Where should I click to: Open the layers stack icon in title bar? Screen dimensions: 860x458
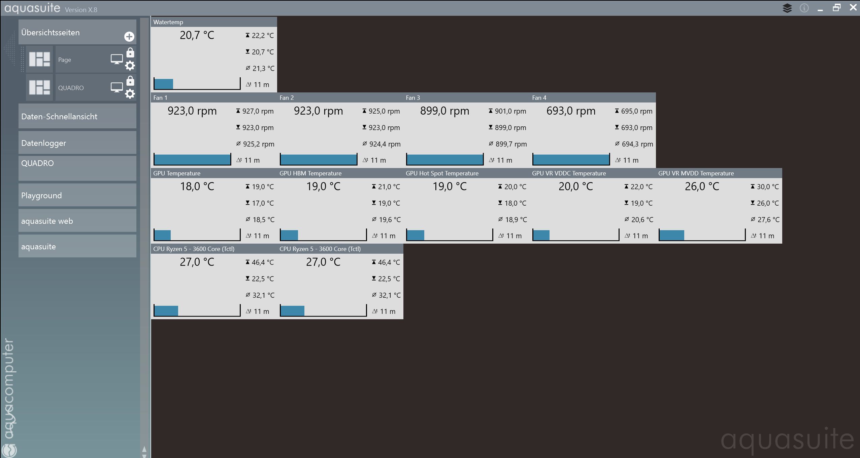tap(787, 8)
